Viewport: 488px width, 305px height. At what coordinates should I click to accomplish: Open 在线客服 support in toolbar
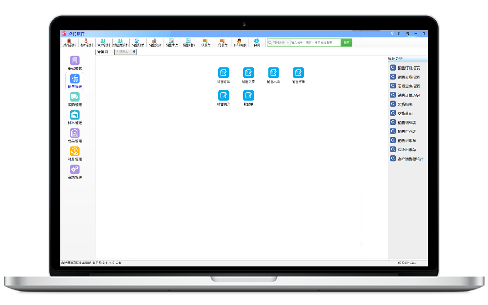[239, 42]
